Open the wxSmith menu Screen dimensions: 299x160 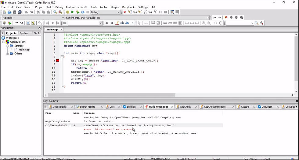[x=82, y=7]
